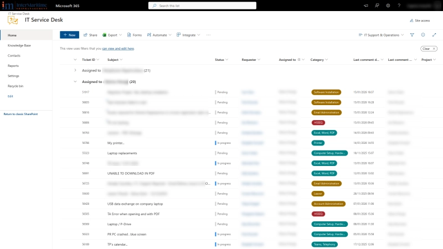Go to Home in the left navigation
The image size is (443, 249).
[12, 35]
